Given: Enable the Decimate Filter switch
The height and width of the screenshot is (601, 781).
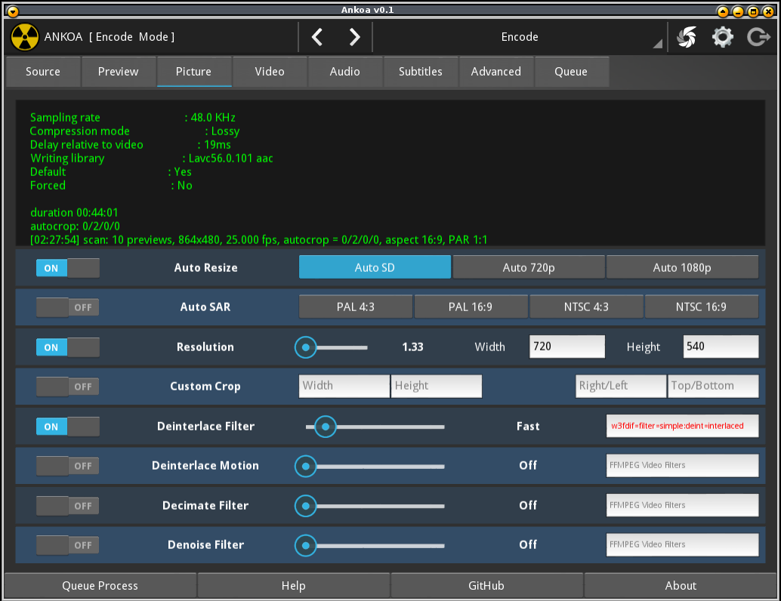Looking at the screenshot, I should click(x=68, y=505).
